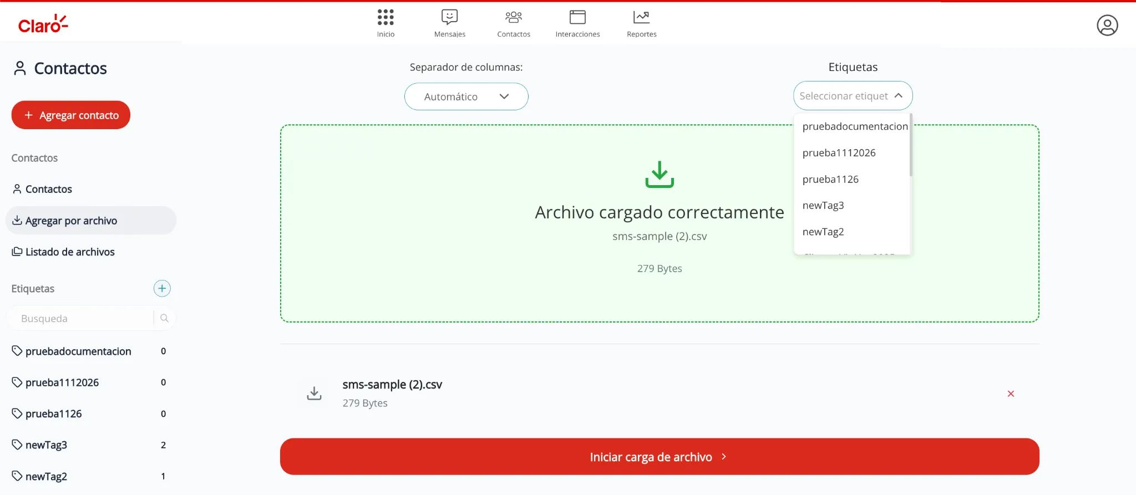Image resolution: width=1136 pixels, height=495 pixels.
Task: Open Listado de archivos in sidebar
Action: [x=70, y=252]
